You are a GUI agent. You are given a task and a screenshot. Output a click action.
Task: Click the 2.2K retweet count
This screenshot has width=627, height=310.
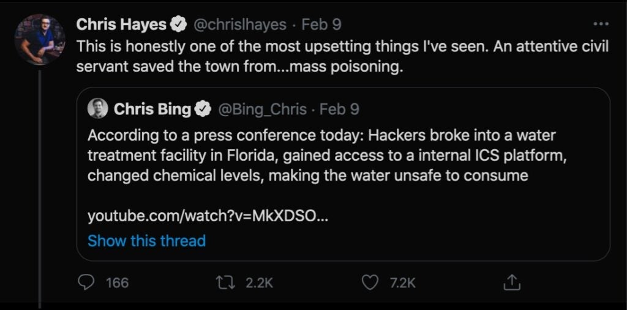tap(258, 282)
